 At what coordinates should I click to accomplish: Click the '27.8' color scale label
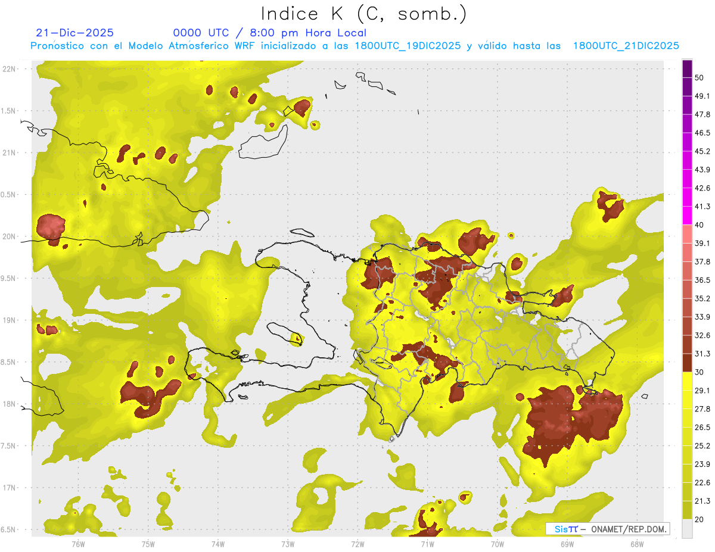click(x=702, y=409)
